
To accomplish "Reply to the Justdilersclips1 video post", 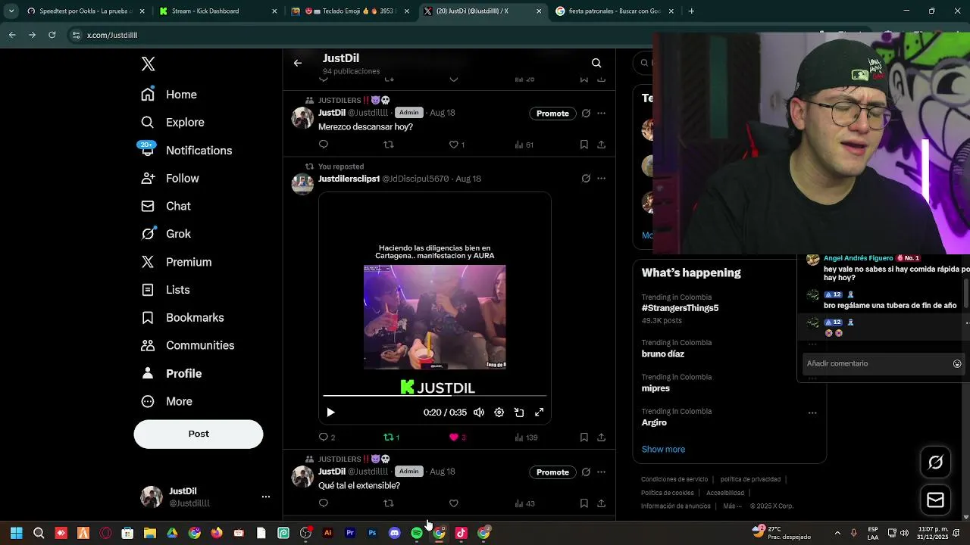I will point(327,438).
